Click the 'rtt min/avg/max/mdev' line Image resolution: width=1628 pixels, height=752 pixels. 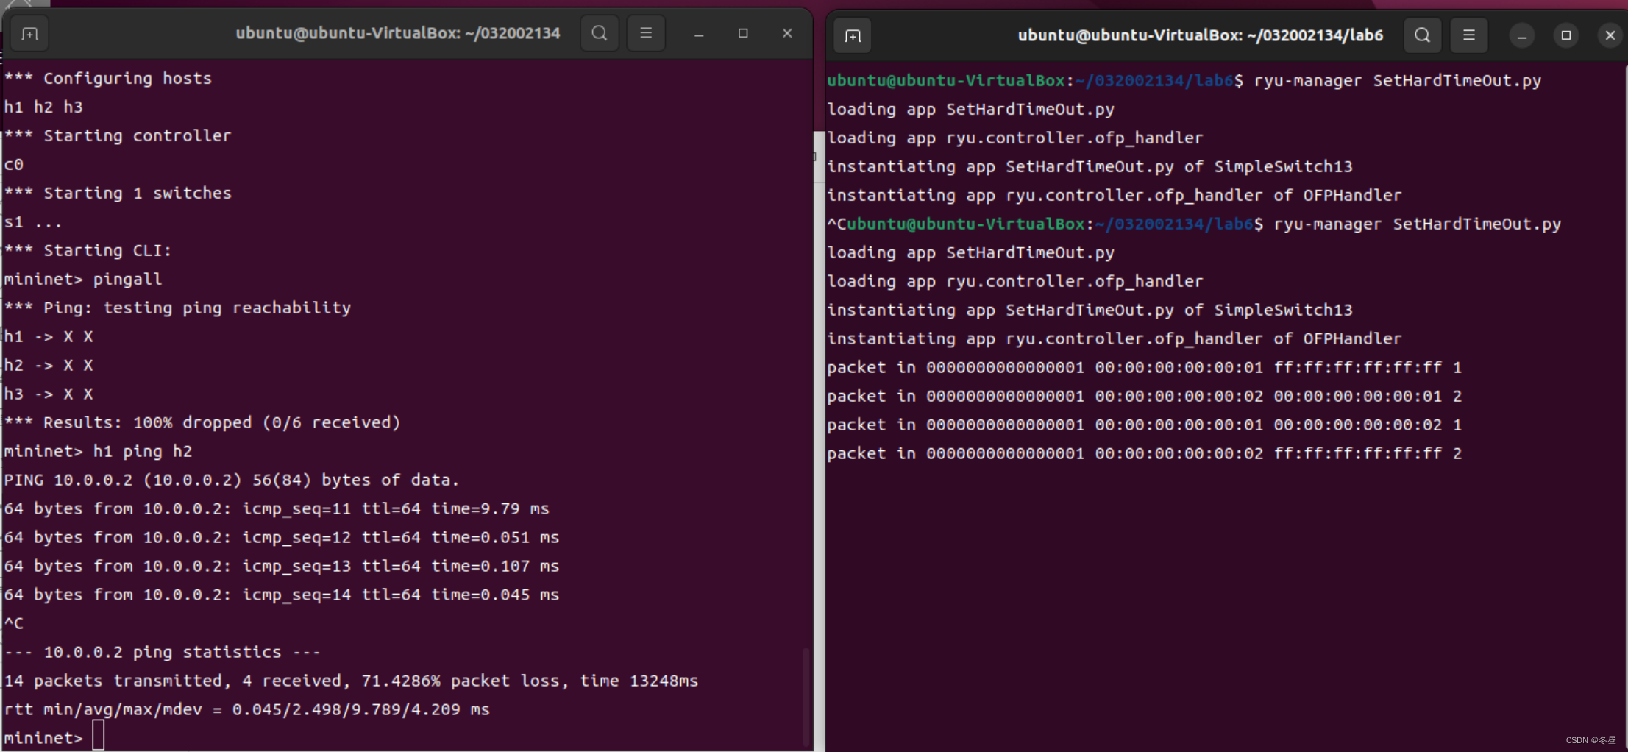click(x=247, y=709)
